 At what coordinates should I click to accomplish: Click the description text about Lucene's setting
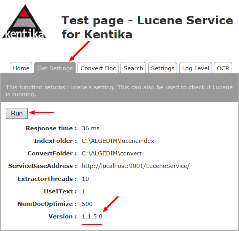click(x=119, y=91)
